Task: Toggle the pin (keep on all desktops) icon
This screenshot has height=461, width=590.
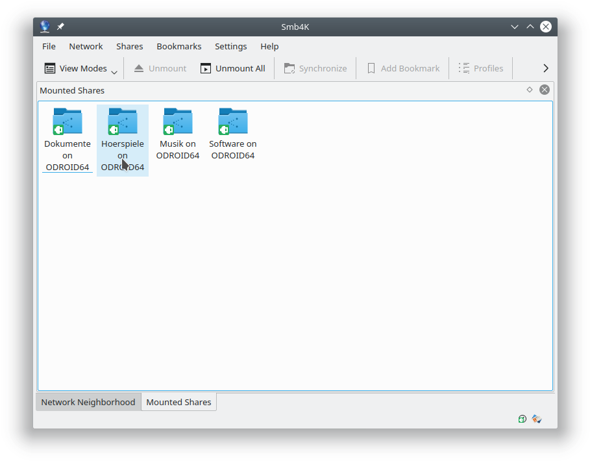Action: [60, 27]
